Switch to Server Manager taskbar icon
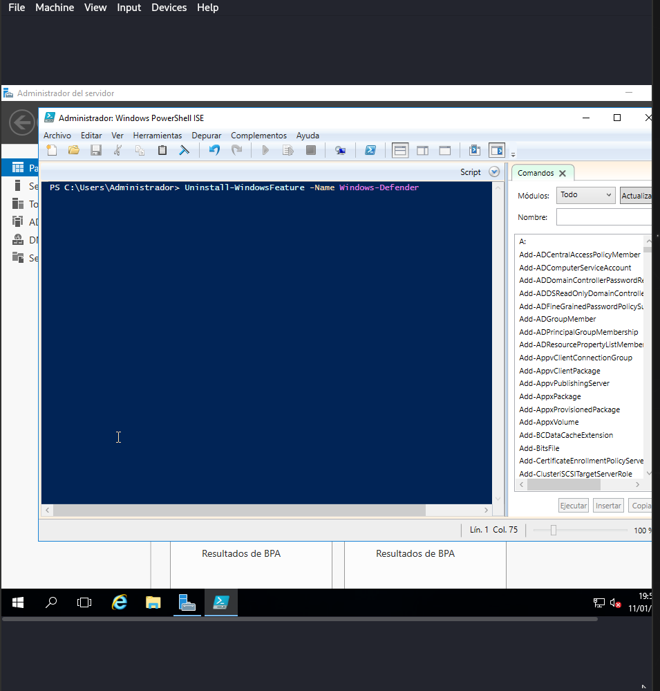Viewport: 660px width, 691px height. (187, 602)
